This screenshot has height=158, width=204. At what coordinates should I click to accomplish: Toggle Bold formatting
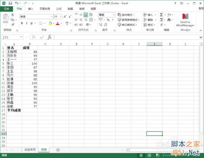(22, 23)
